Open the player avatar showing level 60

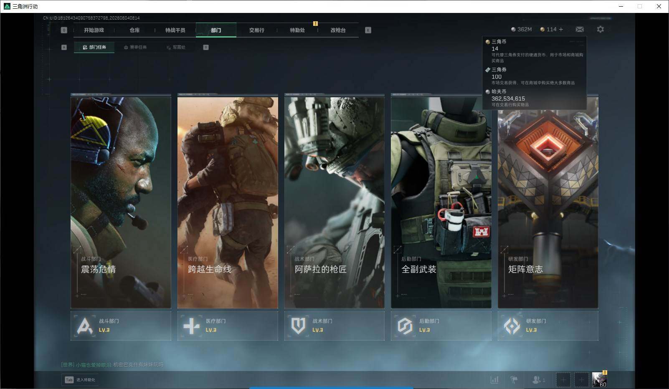[599, 379]
